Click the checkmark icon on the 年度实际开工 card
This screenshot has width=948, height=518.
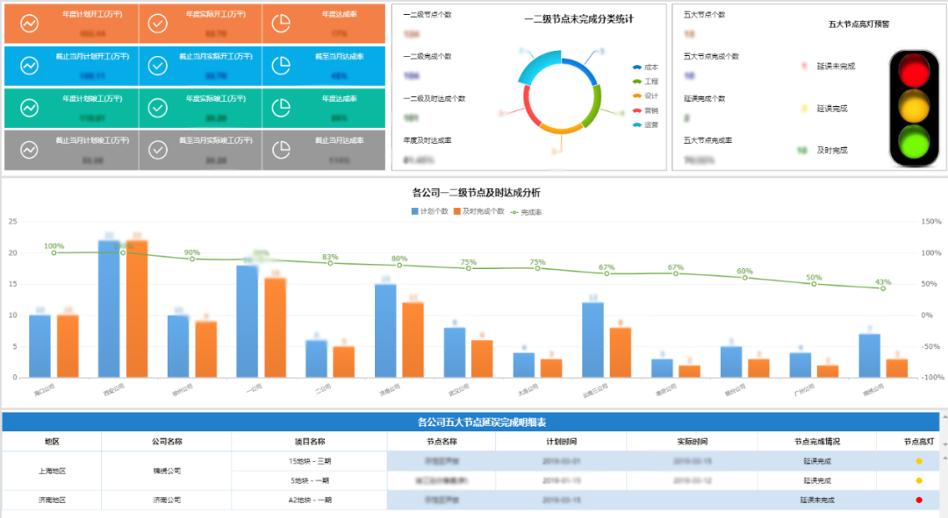point(156,25)
